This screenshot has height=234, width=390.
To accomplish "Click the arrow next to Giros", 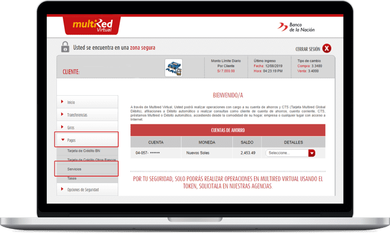I will click(62, 127).
